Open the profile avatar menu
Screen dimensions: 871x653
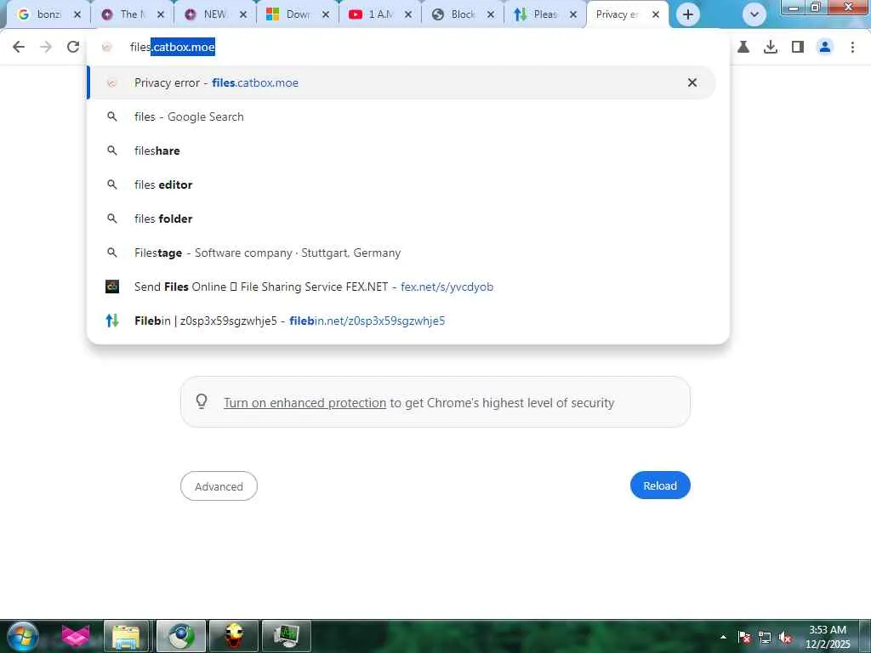(x=825, y=48)
